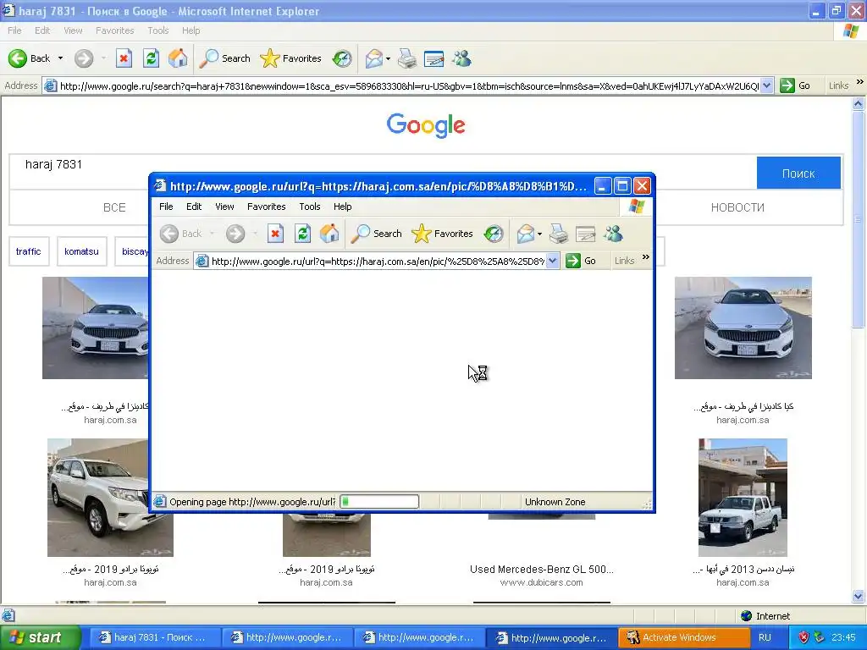Click security shield icon in system tray
Image resolution: width=867 pixels, height=650 pixels.
804,637
